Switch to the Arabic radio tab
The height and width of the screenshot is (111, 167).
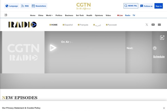(97, 25)
